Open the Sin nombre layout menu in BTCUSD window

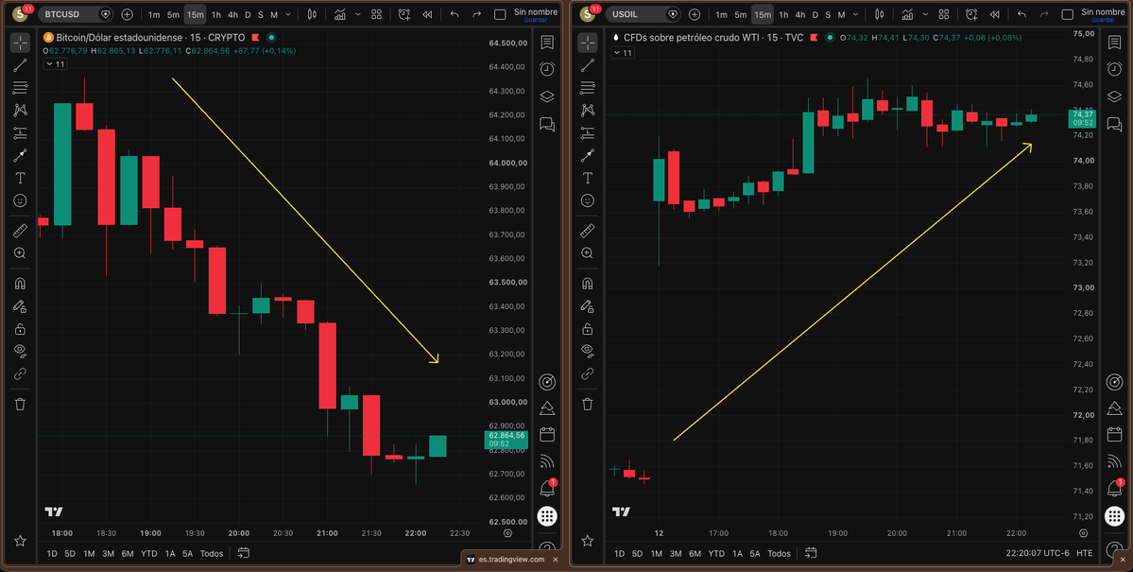[x=536, y=14]
